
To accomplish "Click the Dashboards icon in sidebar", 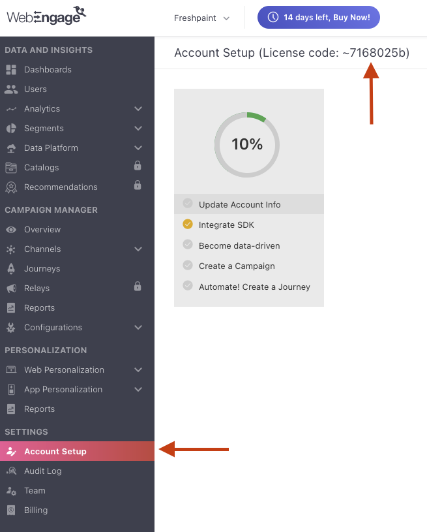I will (11, 70).
